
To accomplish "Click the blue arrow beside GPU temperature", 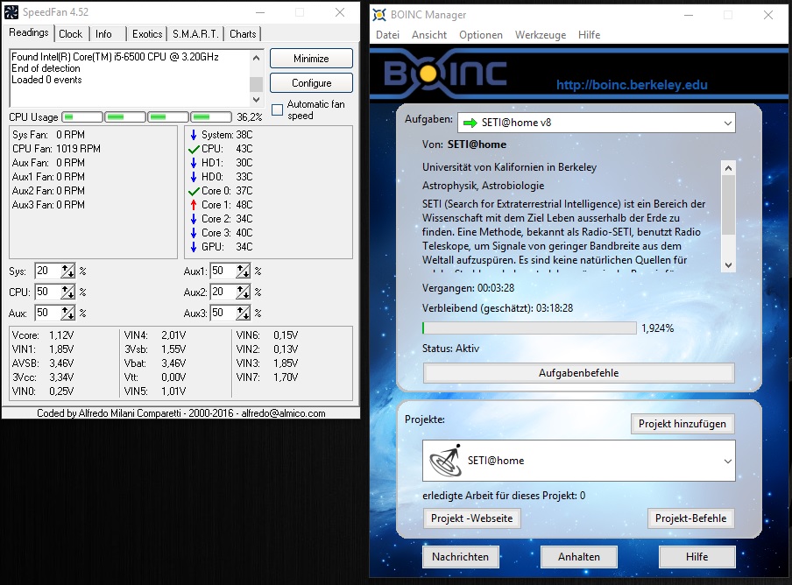I will [194, 247].
